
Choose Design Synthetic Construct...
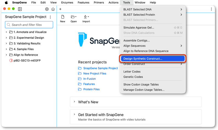coord(153,59)
